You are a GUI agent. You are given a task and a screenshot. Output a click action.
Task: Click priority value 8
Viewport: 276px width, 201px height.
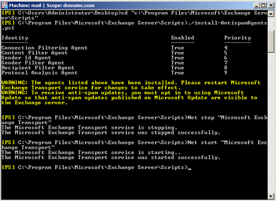[226, 68]
